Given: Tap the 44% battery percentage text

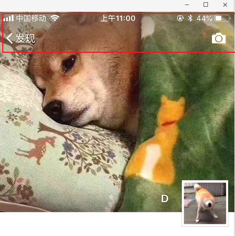Looking at the screenshot, I should tap(204, 19).
